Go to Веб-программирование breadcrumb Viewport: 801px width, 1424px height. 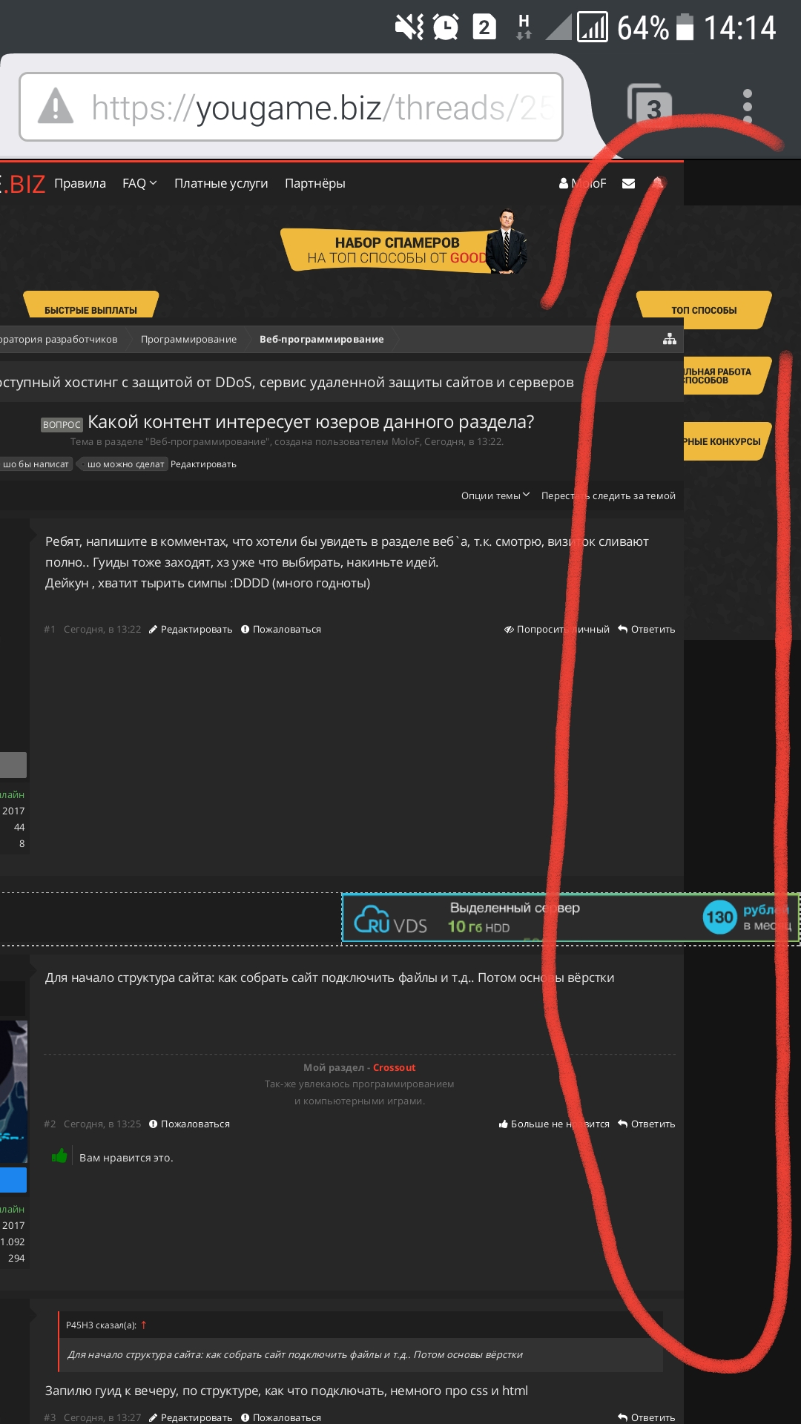tap(322, 339)
